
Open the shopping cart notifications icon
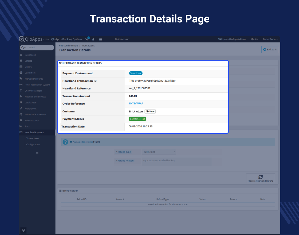point(86,39)
